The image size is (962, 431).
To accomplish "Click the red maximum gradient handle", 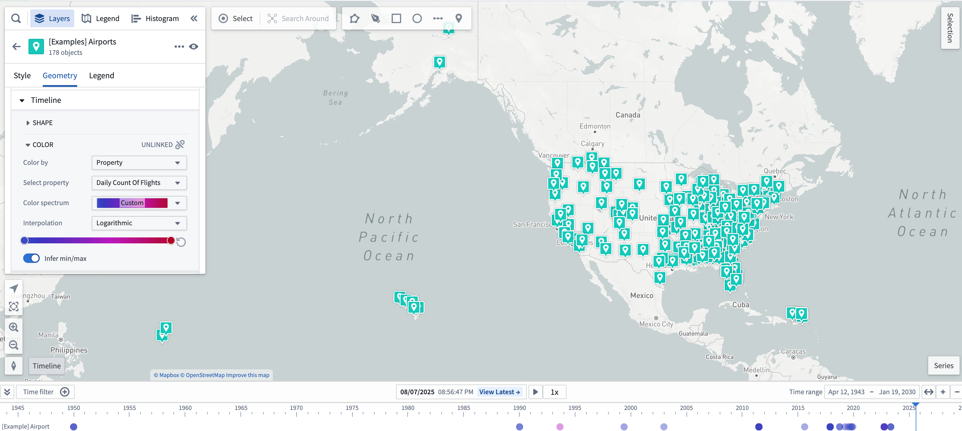I will pos(171,240).
